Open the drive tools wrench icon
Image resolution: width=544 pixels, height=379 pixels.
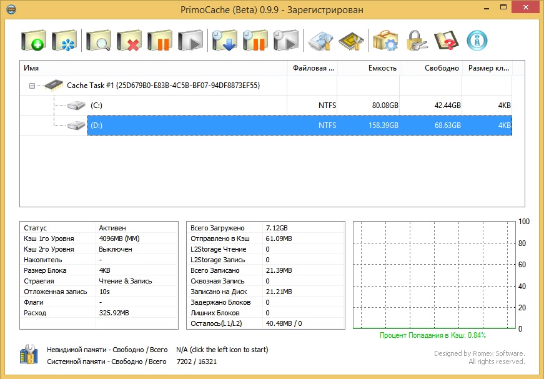point(320,41)
